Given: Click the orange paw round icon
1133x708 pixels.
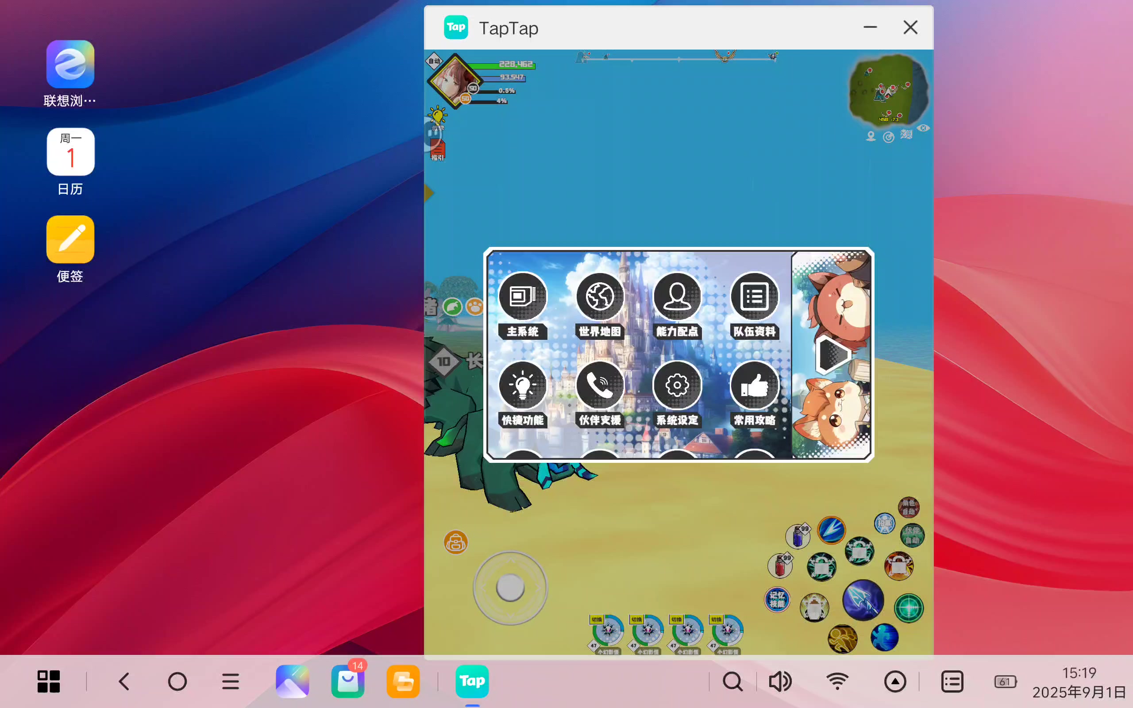Looking at the screenshot, I should pos(475,307).
